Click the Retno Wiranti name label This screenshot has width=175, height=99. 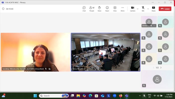(78, 69)
